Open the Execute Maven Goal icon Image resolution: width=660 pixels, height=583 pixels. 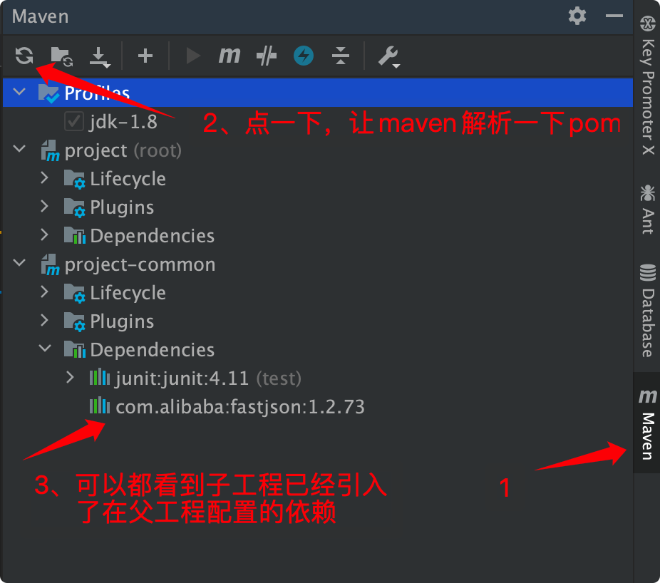pyautogui.click(x=230, y=55)
